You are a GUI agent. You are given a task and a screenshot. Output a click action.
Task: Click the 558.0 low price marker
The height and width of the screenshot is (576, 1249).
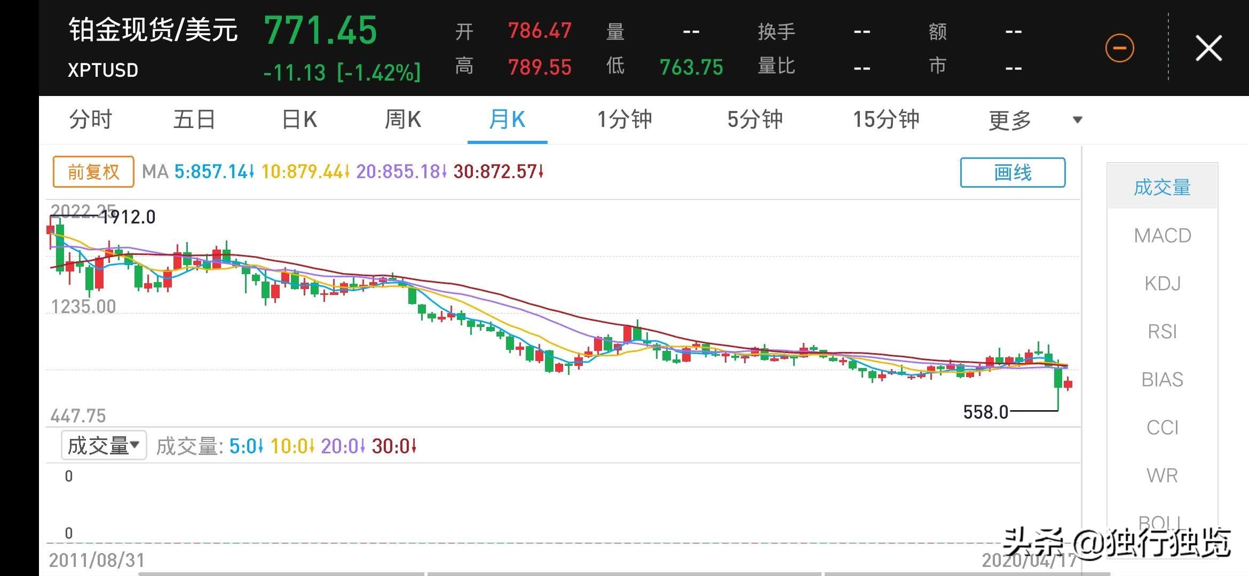[985, 412]
